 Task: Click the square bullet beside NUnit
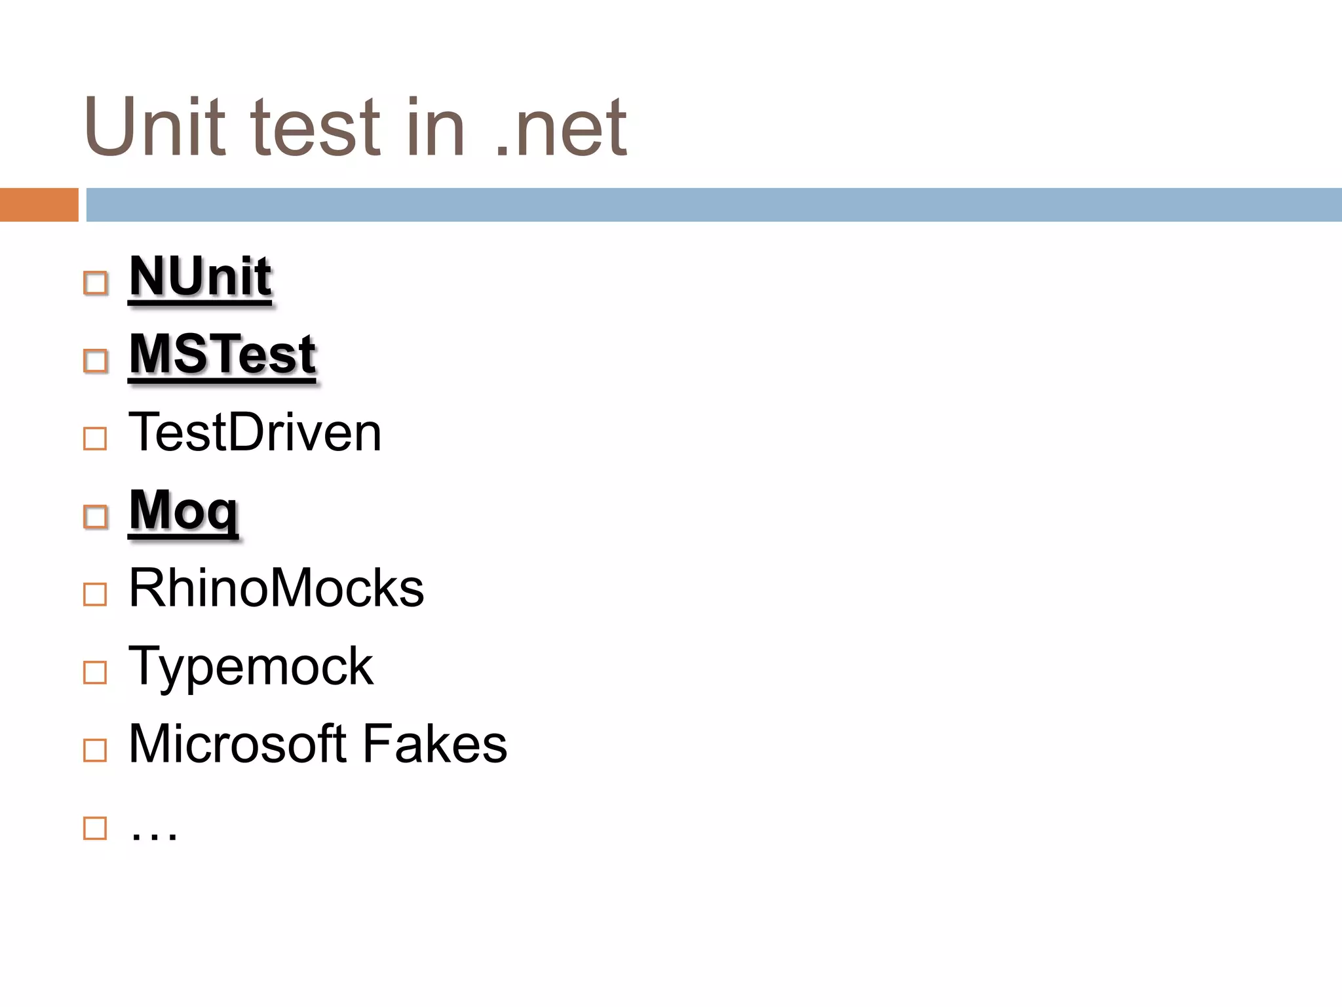96,283
